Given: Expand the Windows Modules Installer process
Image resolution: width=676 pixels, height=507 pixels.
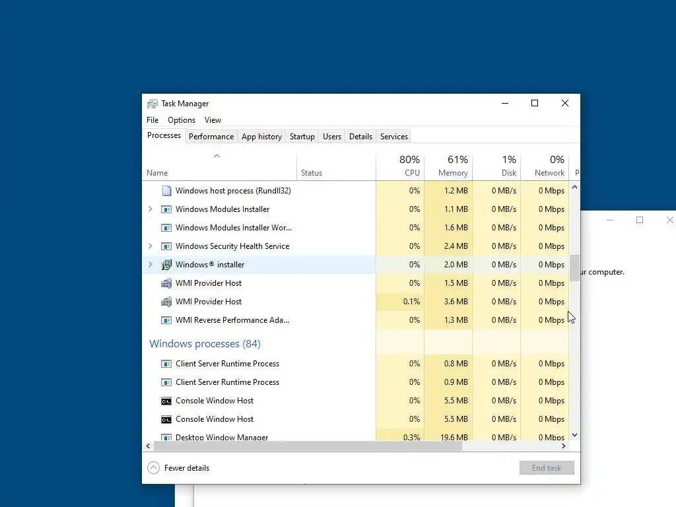Looking at the screenshot, I should 150,209.
